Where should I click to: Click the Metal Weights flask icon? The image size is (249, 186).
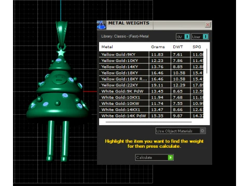[x=101, y=25]
